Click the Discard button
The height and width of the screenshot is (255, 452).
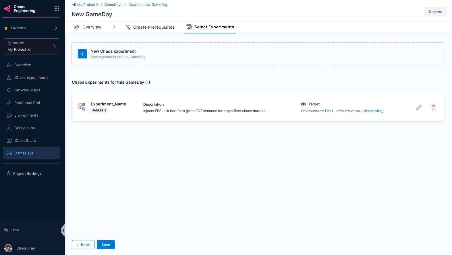(x=435, y=12)
